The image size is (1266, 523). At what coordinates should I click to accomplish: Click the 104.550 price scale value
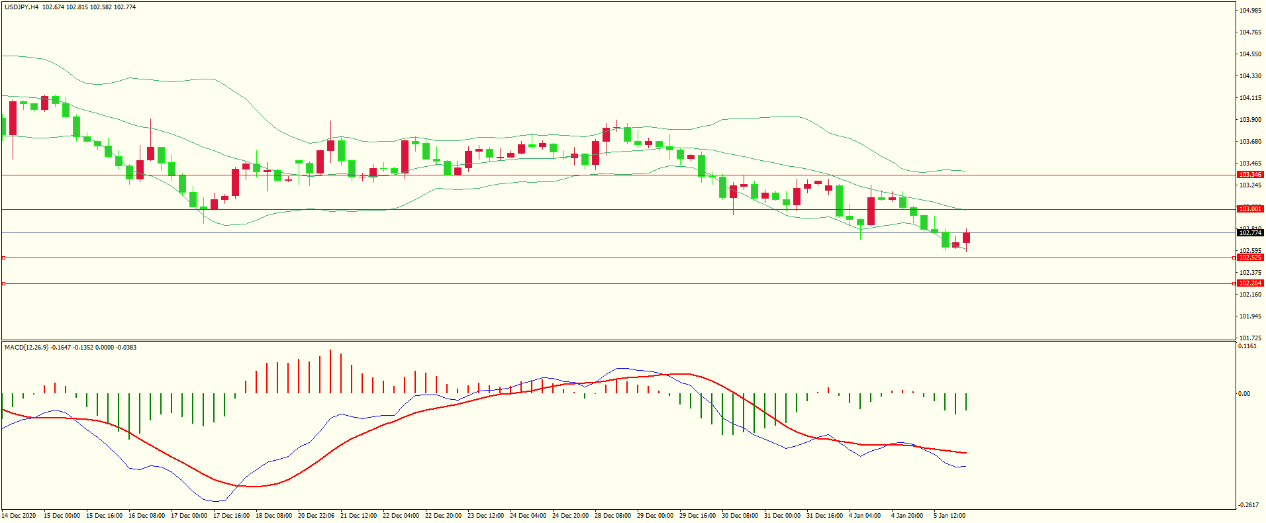pos(1250,54)
